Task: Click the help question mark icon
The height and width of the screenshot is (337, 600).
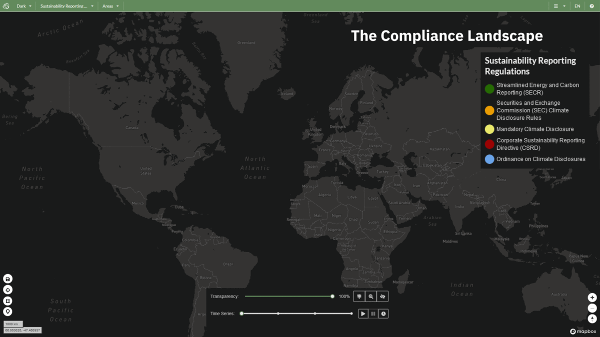Action: (592, 6)
